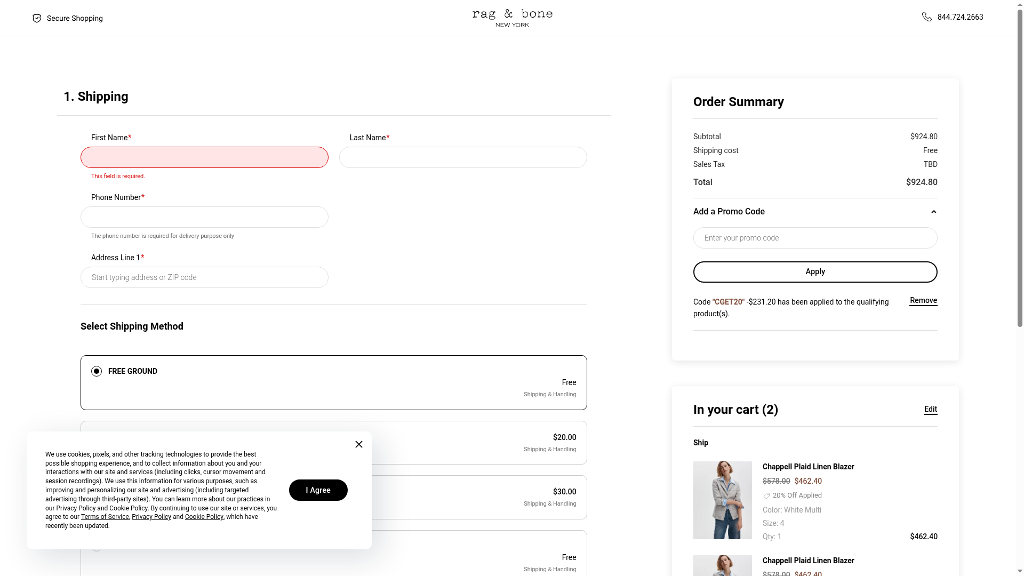Click the rag & bone logo
Image resolution: width=1024 pixels, height=576 pixels.
[512, 18]
